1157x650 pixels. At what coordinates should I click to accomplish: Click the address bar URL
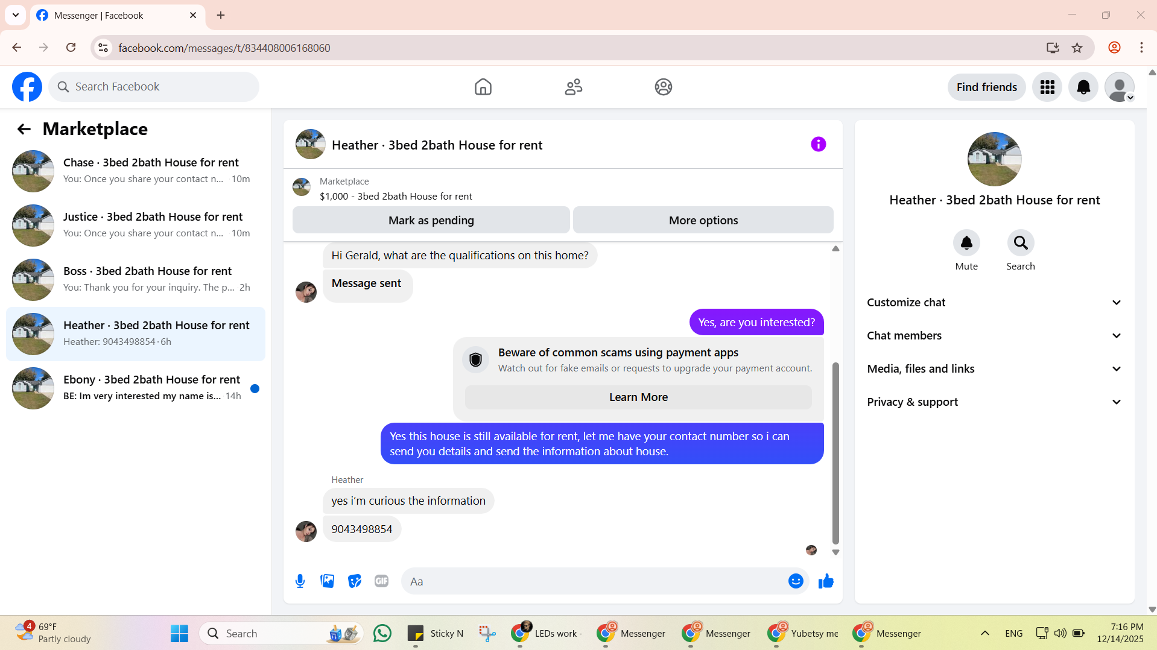click(x=224, y=48)
